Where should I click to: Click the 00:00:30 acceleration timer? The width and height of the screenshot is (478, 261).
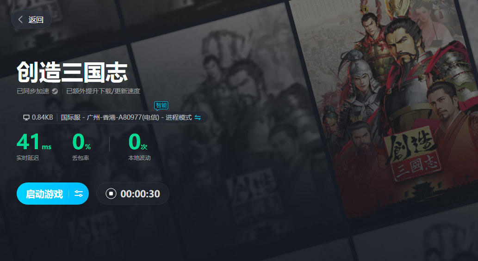point(140,194)
